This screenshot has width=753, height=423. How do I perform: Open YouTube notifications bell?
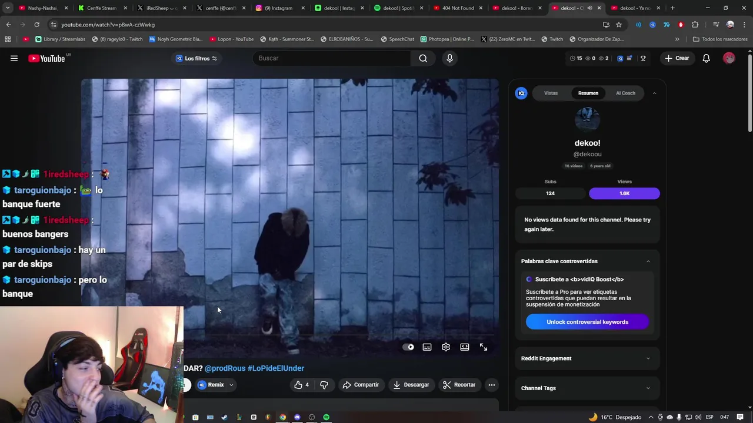tap(706, 58)
